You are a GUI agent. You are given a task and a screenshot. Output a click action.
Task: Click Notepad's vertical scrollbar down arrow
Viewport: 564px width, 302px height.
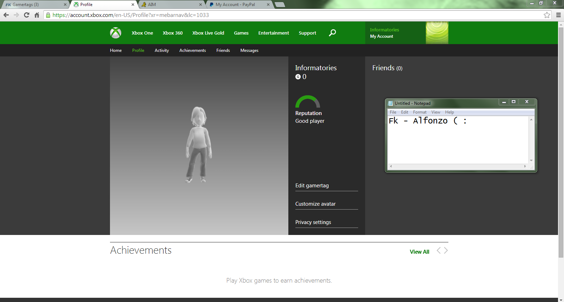531,161
